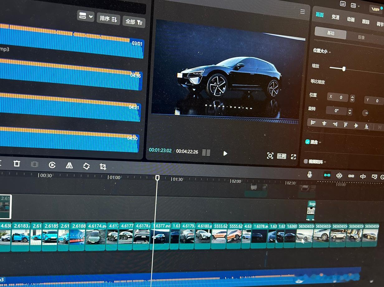
Task: Open the 全部 filter dropdown
Action: tap(134, 22)
